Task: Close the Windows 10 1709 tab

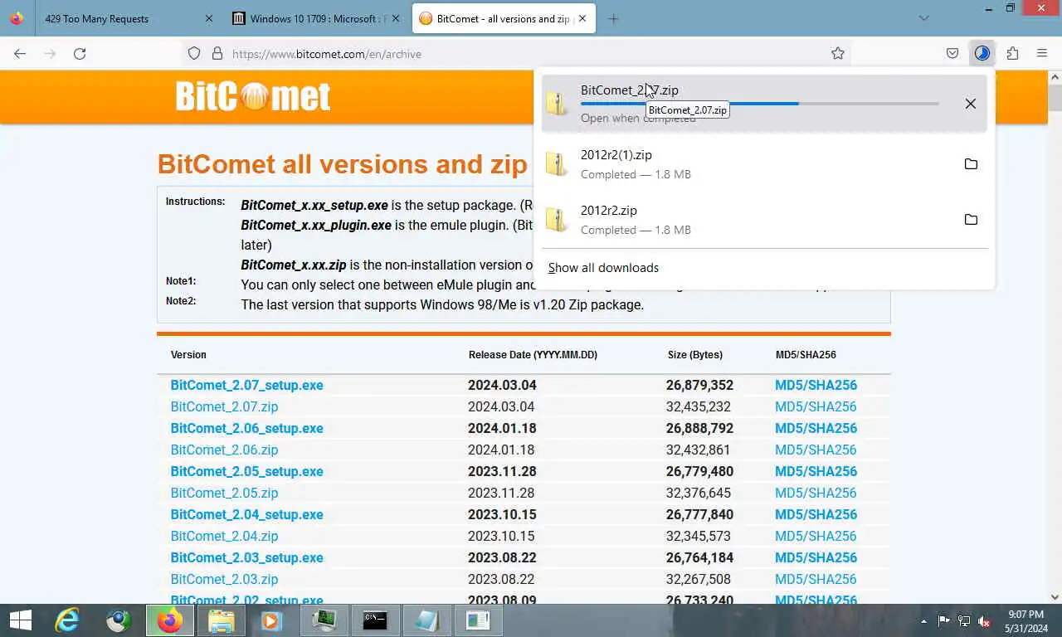Action: [395, 18]
